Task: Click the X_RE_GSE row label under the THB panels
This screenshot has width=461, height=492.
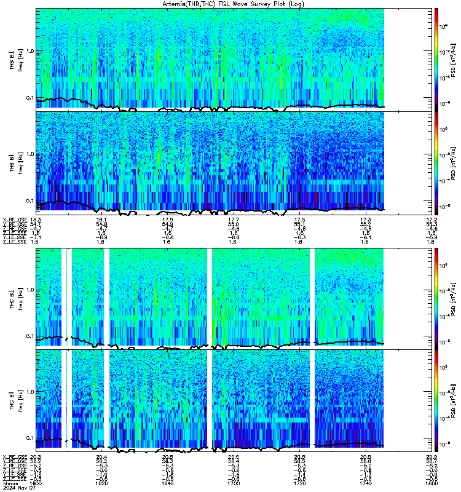Action: click(15, 220)
